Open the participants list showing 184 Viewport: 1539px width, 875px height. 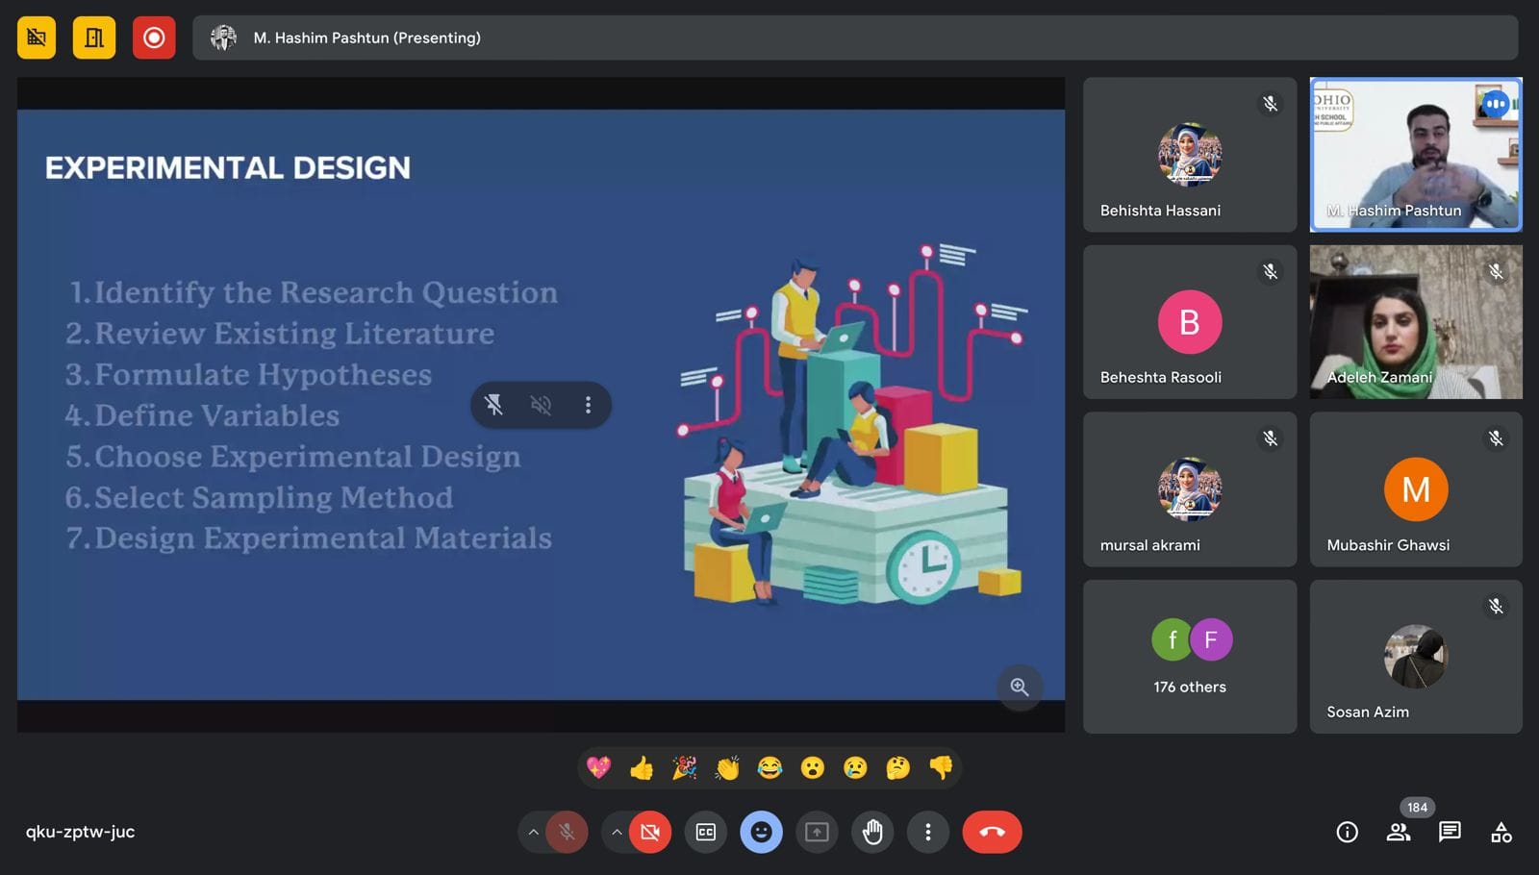(x=1399, y=833)
